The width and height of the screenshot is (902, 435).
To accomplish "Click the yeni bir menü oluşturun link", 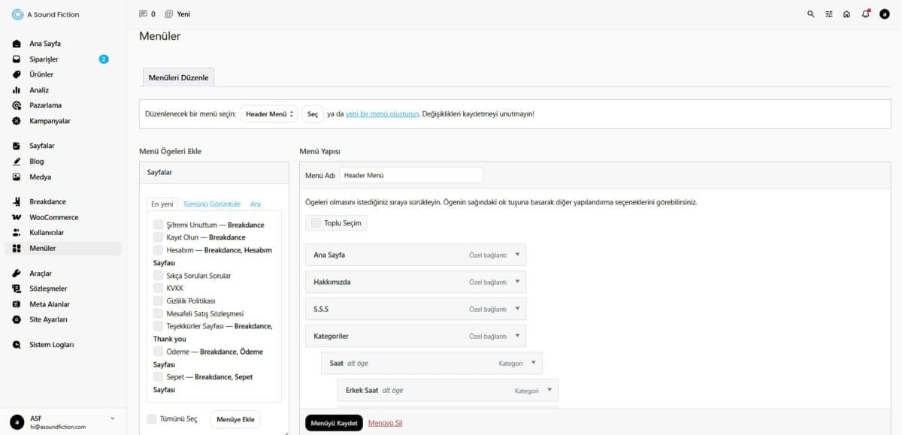I will point(382,114).
